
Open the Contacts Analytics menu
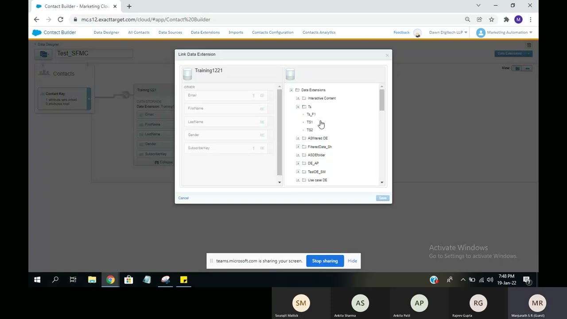319,32
